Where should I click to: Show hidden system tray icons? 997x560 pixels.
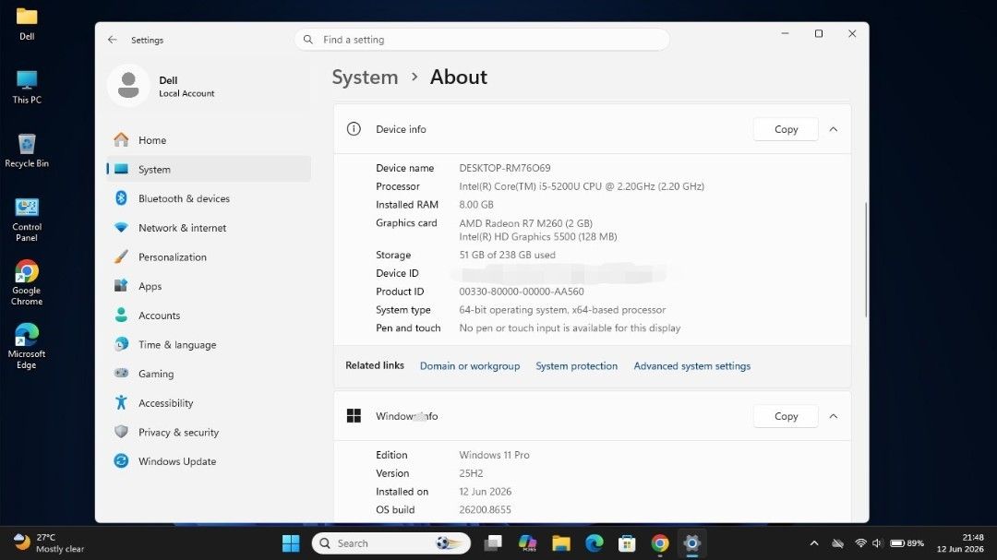pos(814,542)
